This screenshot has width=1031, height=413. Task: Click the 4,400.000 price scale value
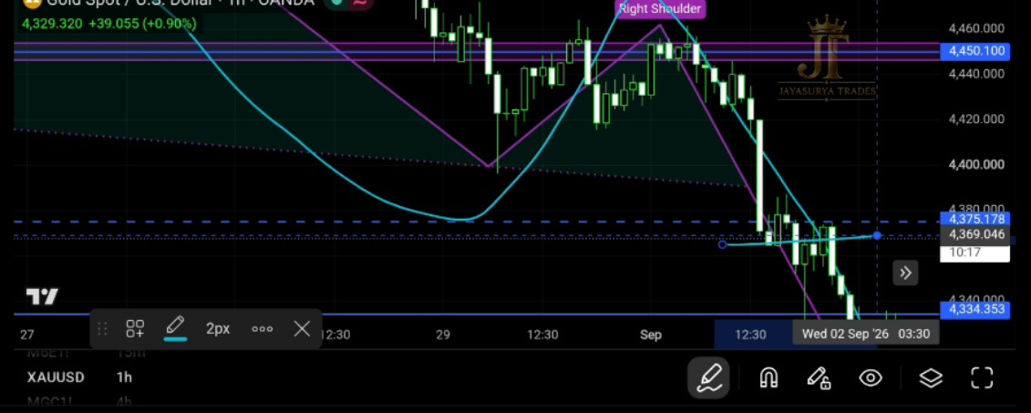[x=976, y=164]
